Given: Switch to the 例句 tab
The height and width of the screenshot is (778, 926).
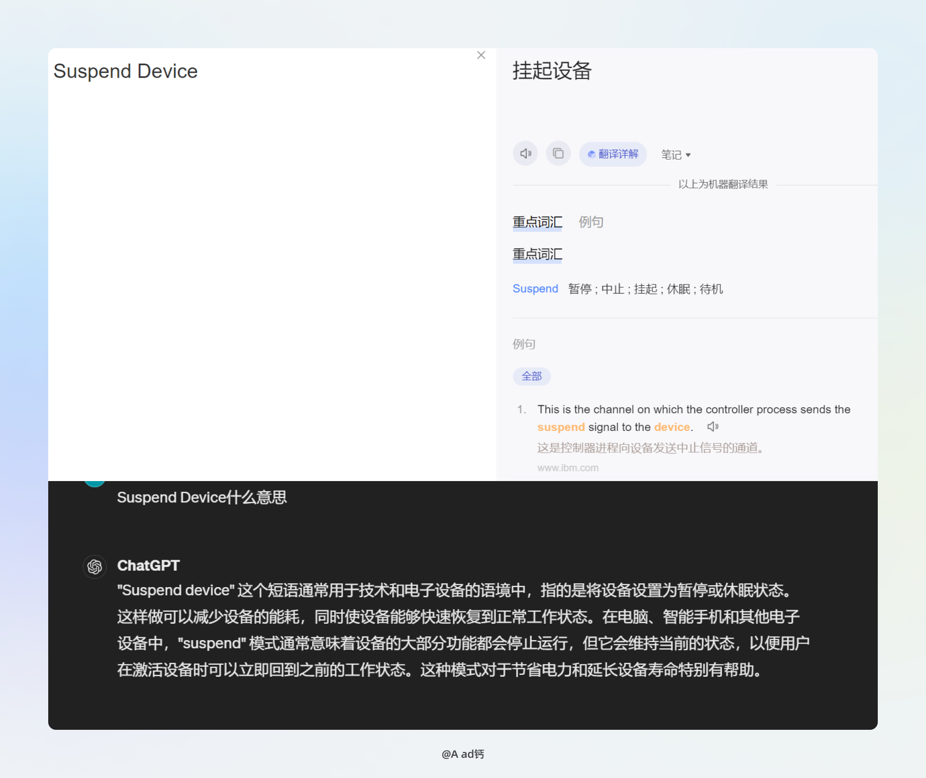Looking at the screenshot, I should coord(591,222).
